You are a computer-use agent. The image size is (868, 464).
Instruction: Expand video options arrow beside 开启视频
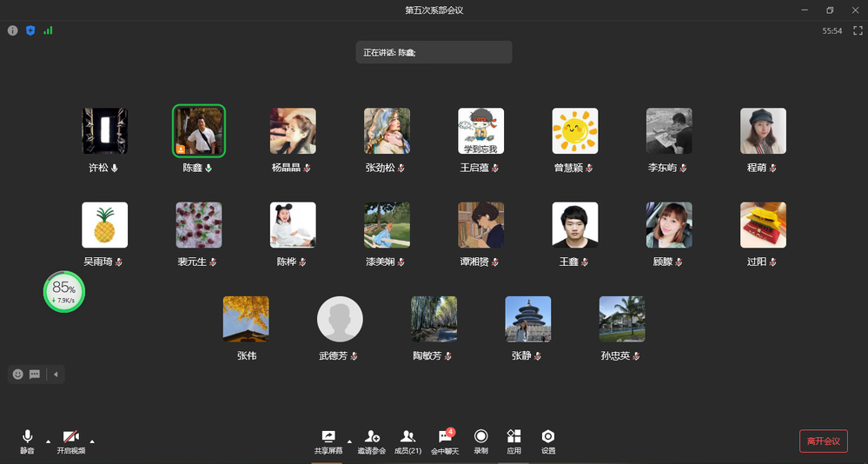click(92, 440)
